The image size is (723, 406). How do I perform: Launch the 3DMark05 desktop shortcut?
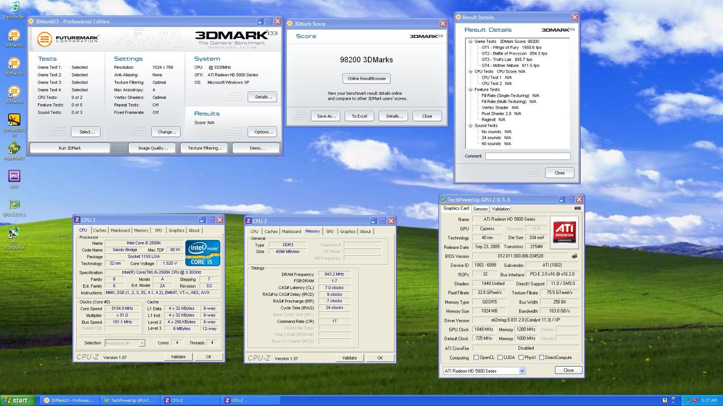point(14,66)
